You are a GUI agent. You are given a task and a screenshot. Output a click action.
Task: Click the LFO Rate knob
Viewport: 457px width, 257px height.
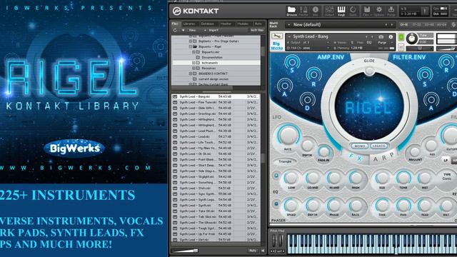point(288,135)
